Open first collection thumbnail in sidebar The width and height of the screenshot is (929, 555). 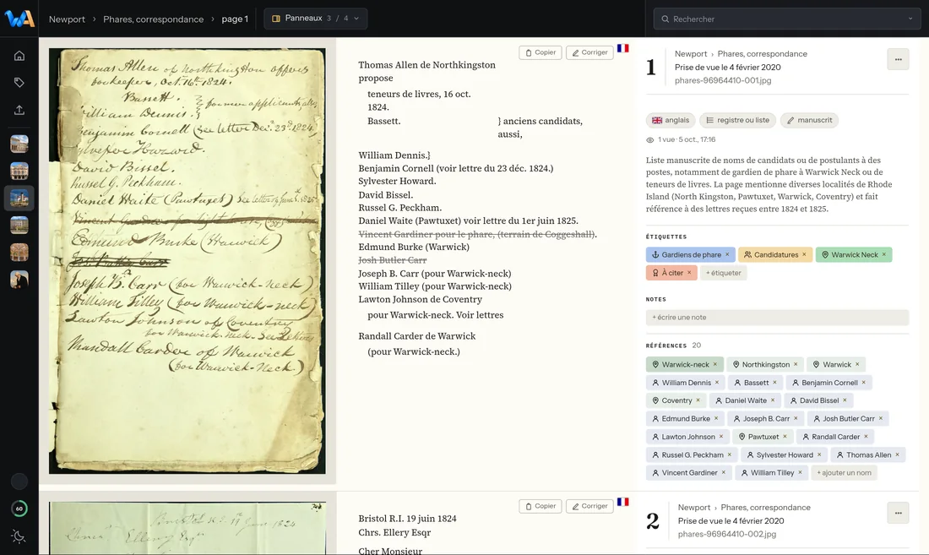pyautogui.click(x=19, y=144)
